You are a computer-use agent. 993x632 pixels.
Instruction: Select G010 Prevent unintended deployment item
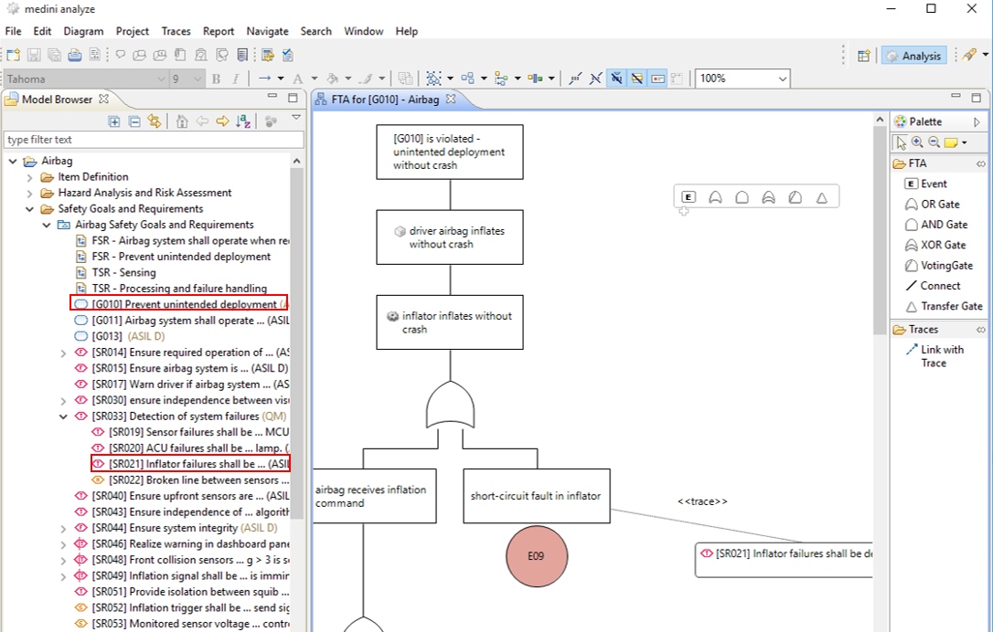click(183, 304)
